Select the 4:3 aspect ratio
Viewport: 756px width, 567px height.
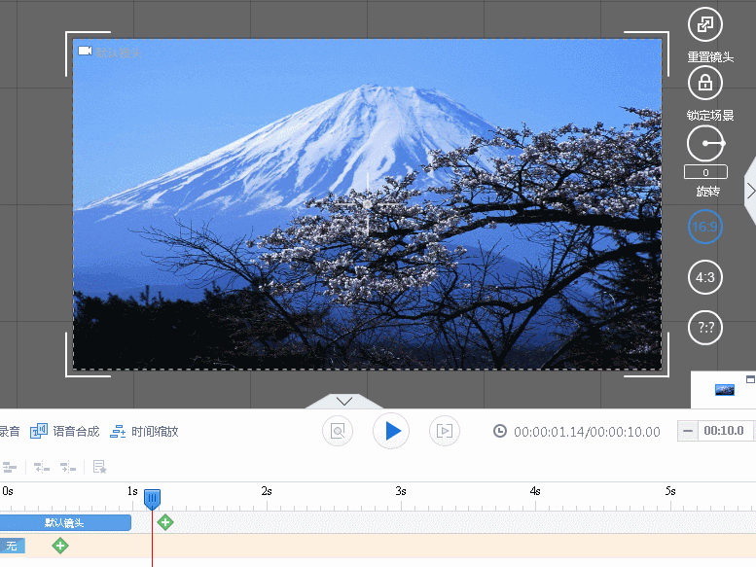pyautogui.click(x=704, y=277)
